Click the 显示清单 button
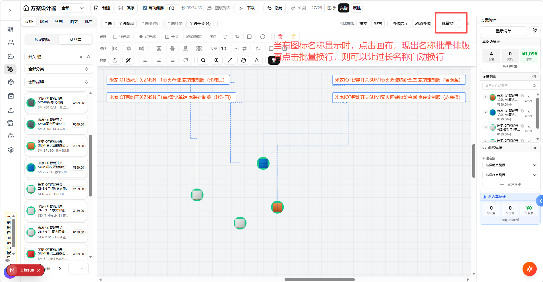 click(x=503, y=31)
